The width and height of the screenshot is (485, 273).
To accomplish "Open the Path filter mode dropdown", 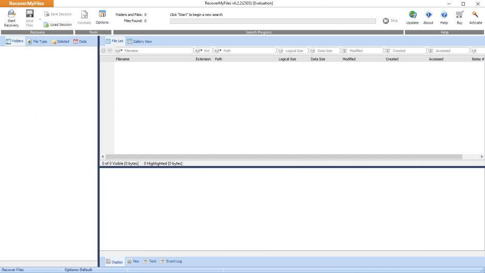I will (x=218, y=50).
